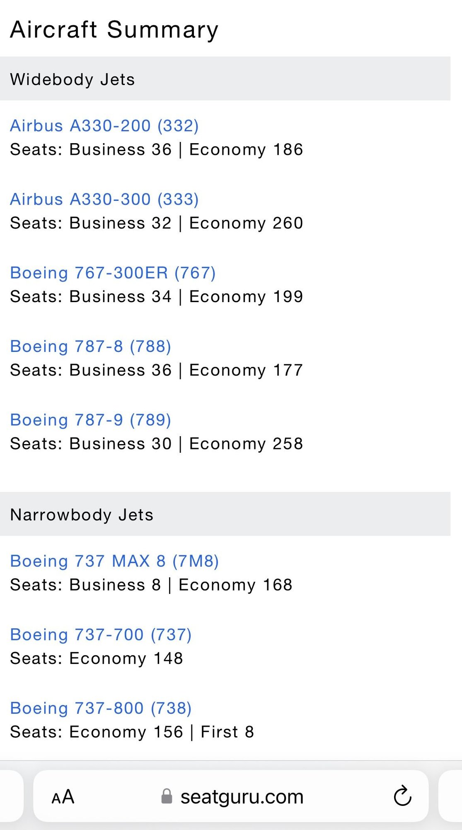Choose the Boeing 737-700 (737) aircraft
Image resolution: width=462 pixels, height=830 pixels.
101,635
